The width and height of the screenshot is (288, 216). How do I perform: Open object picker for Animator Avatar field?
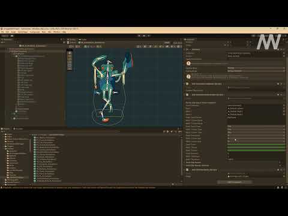coord(284,56)
